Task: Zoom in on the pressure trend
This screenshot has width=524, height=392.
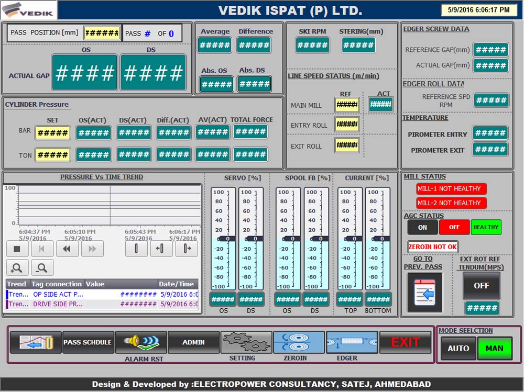Action: tap(17, 267)
